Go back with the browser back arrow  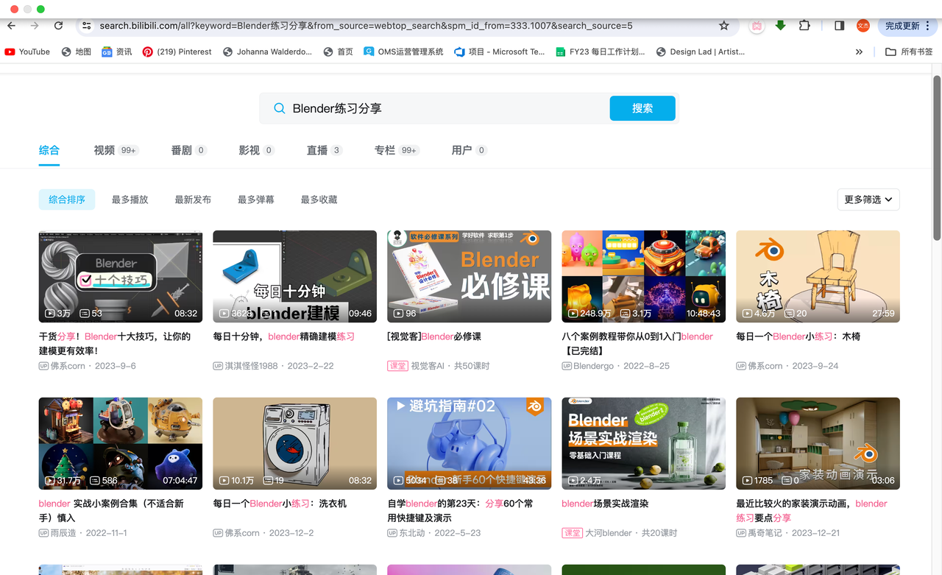[12, 26]
